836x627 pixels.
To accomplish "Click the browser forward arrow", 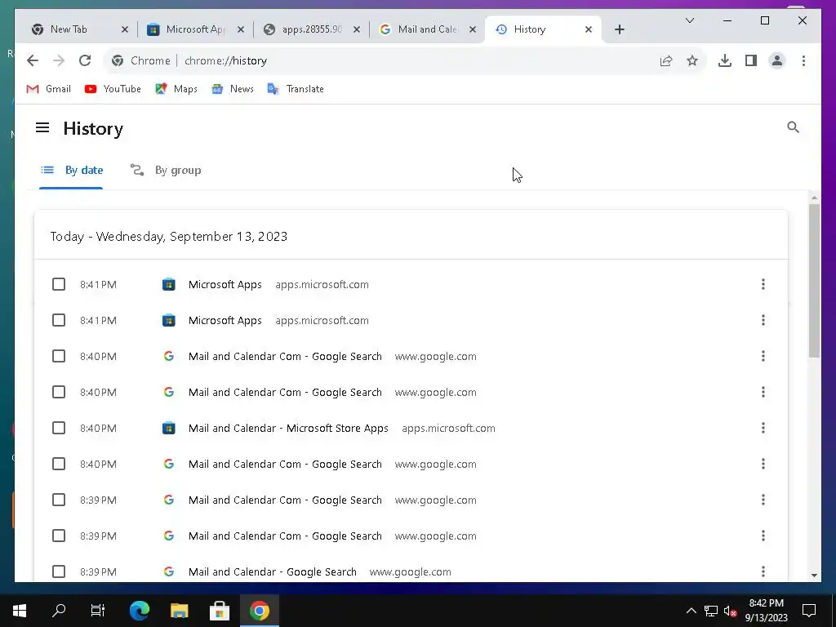I will click(x=59, y=60).
